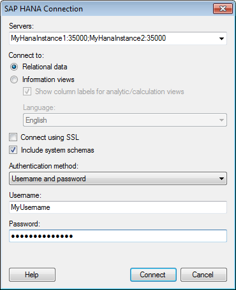
Task: Open the Servers dropdown arrow
Action: [x=221, y=39]
